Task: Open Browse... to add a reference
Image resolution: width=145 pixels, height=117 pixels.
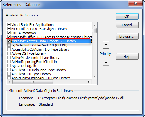Action: [127, 36]
